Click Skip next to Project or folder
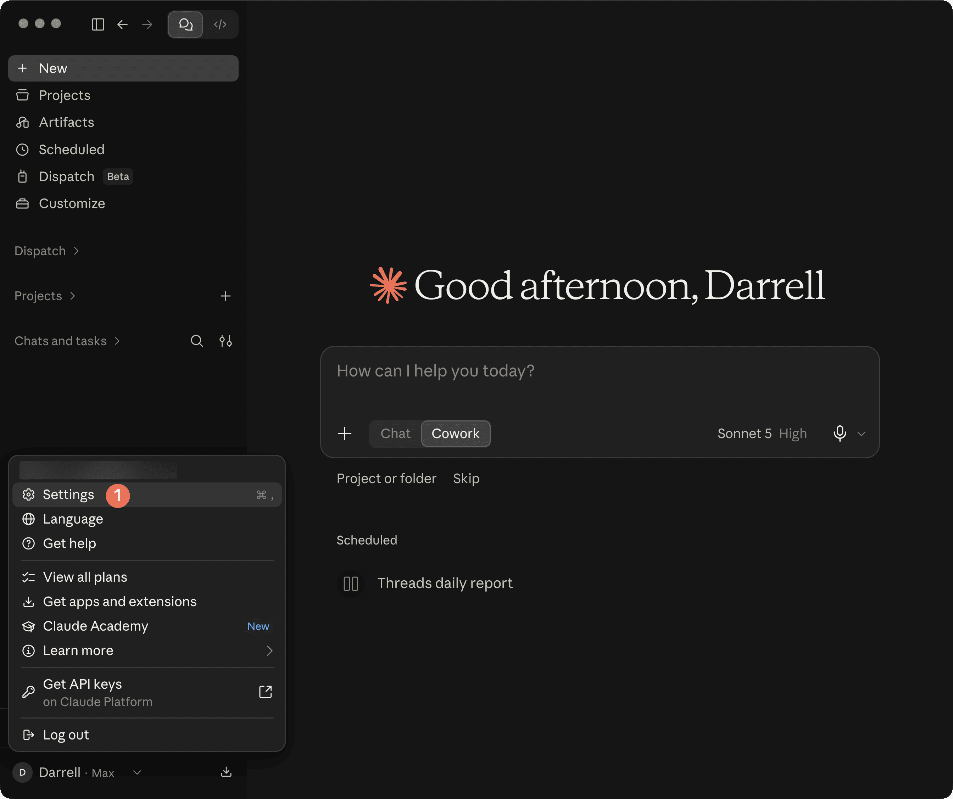Viewport: 953px width, 799px height. 466,479
